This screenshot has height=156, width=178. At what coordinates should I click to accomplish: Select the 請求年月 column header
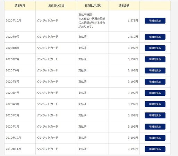point(20,6)
